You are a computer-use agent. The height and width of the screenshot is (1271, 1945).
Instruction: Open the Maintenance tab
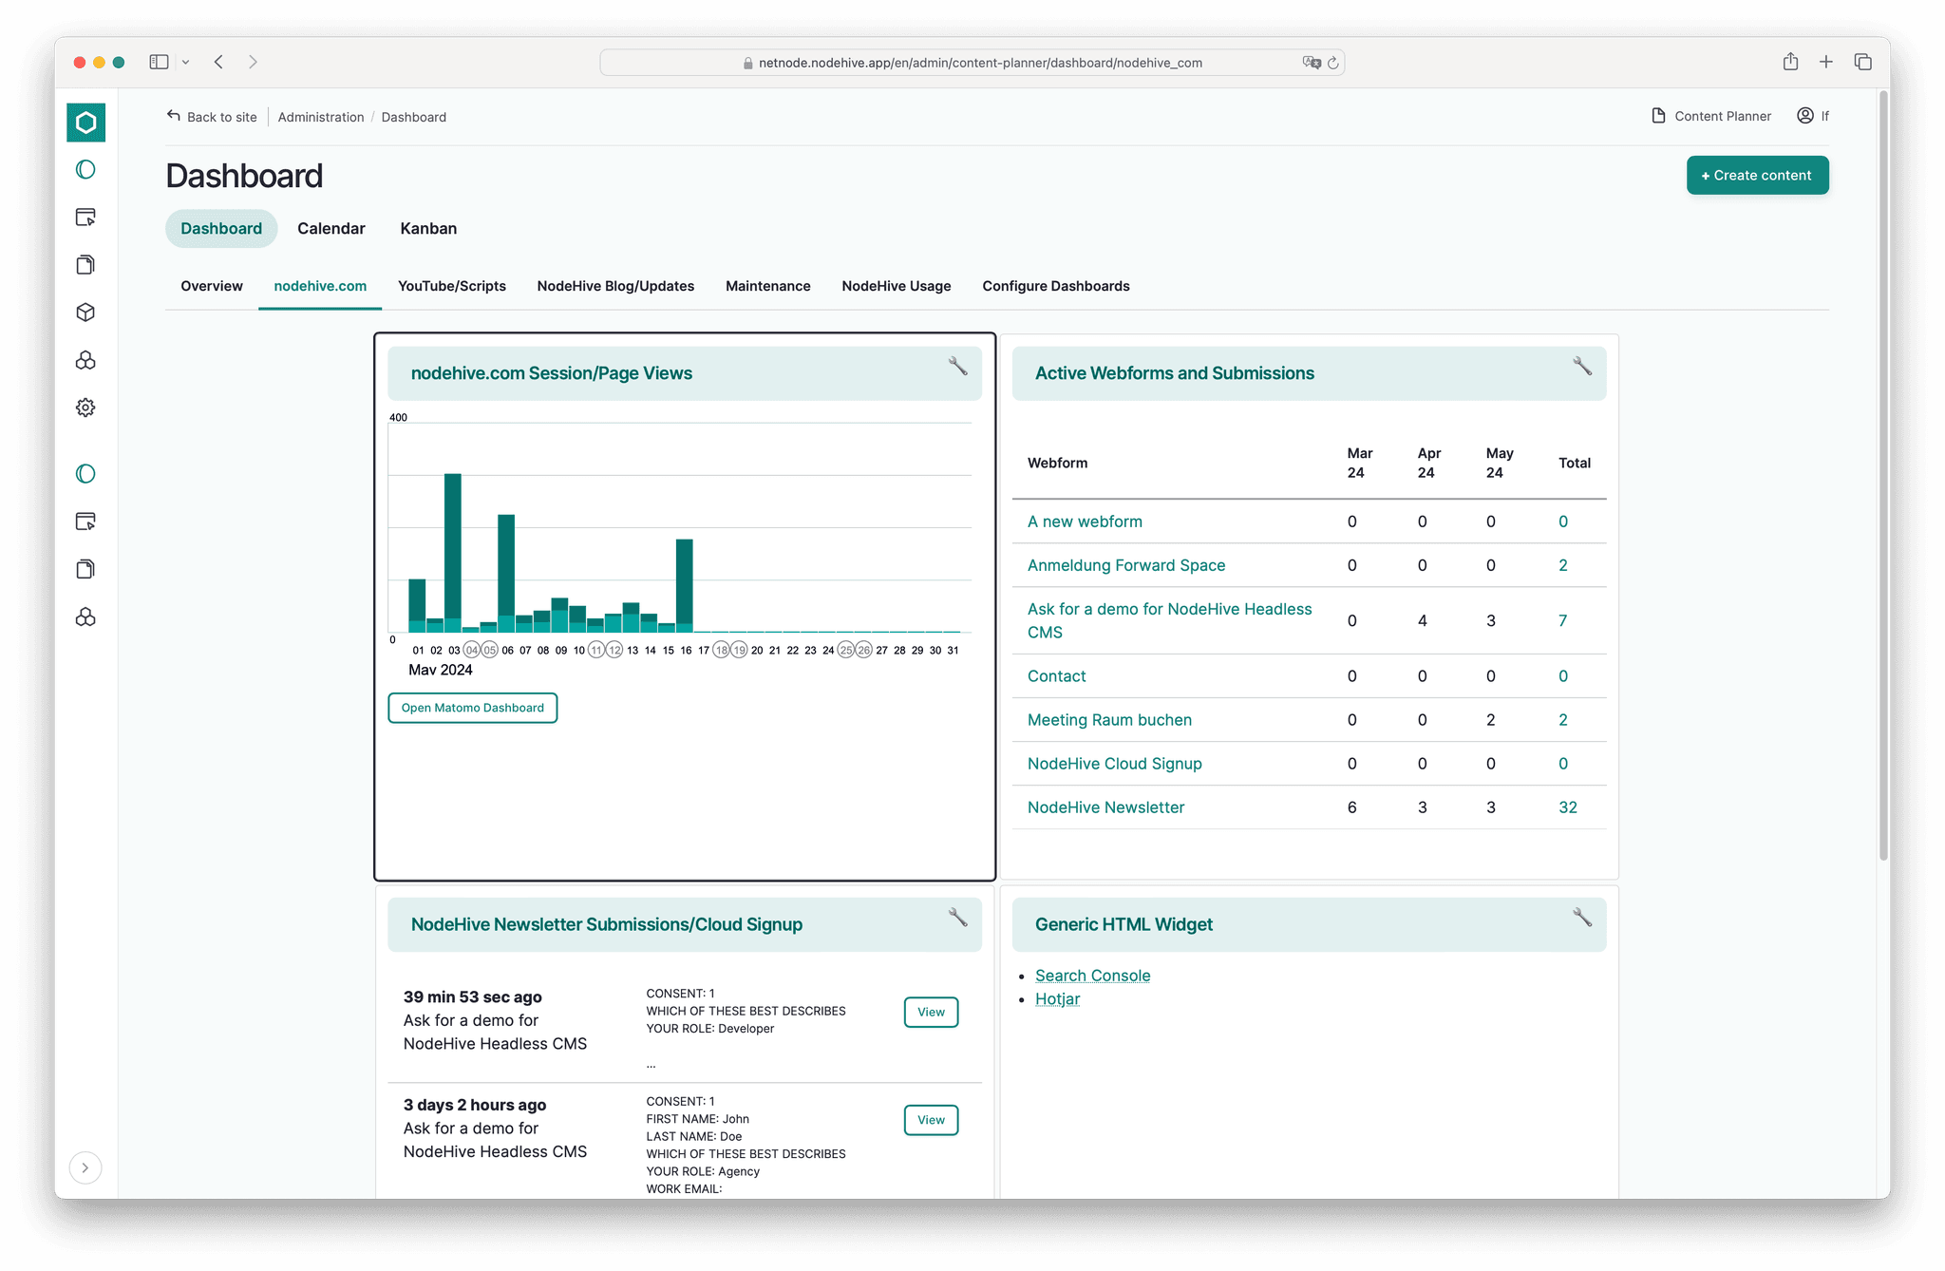point(768,286)
